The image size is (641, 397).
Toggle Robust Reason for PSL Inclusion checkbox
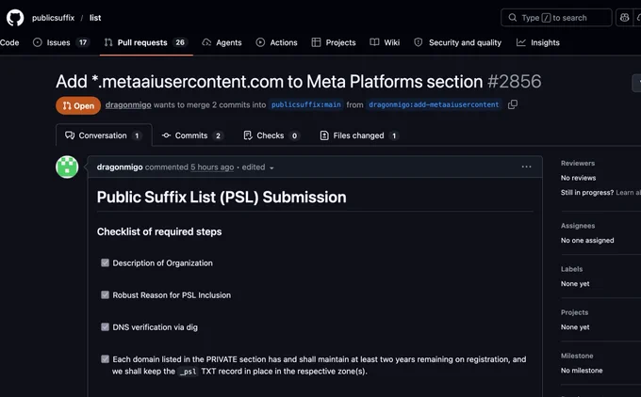tap(105, 294)
